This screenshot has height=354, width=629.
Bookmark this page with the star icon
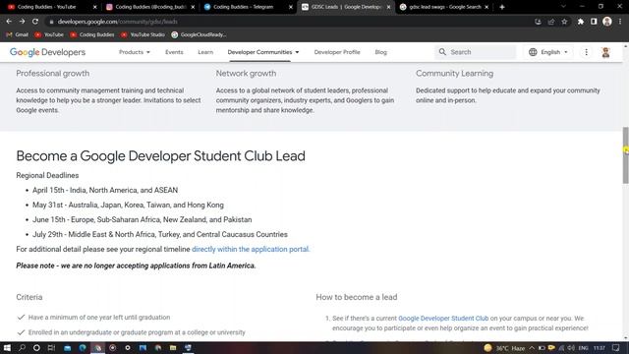564,22
